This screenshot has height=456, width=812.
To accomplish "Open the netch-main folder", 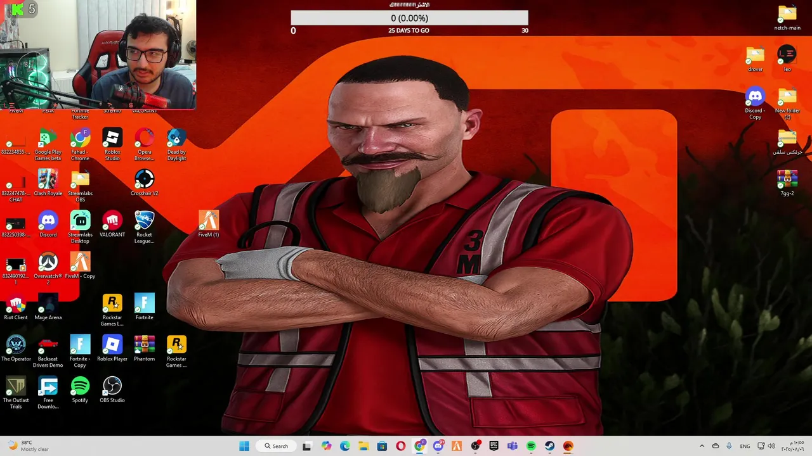I will pos(787,18).
